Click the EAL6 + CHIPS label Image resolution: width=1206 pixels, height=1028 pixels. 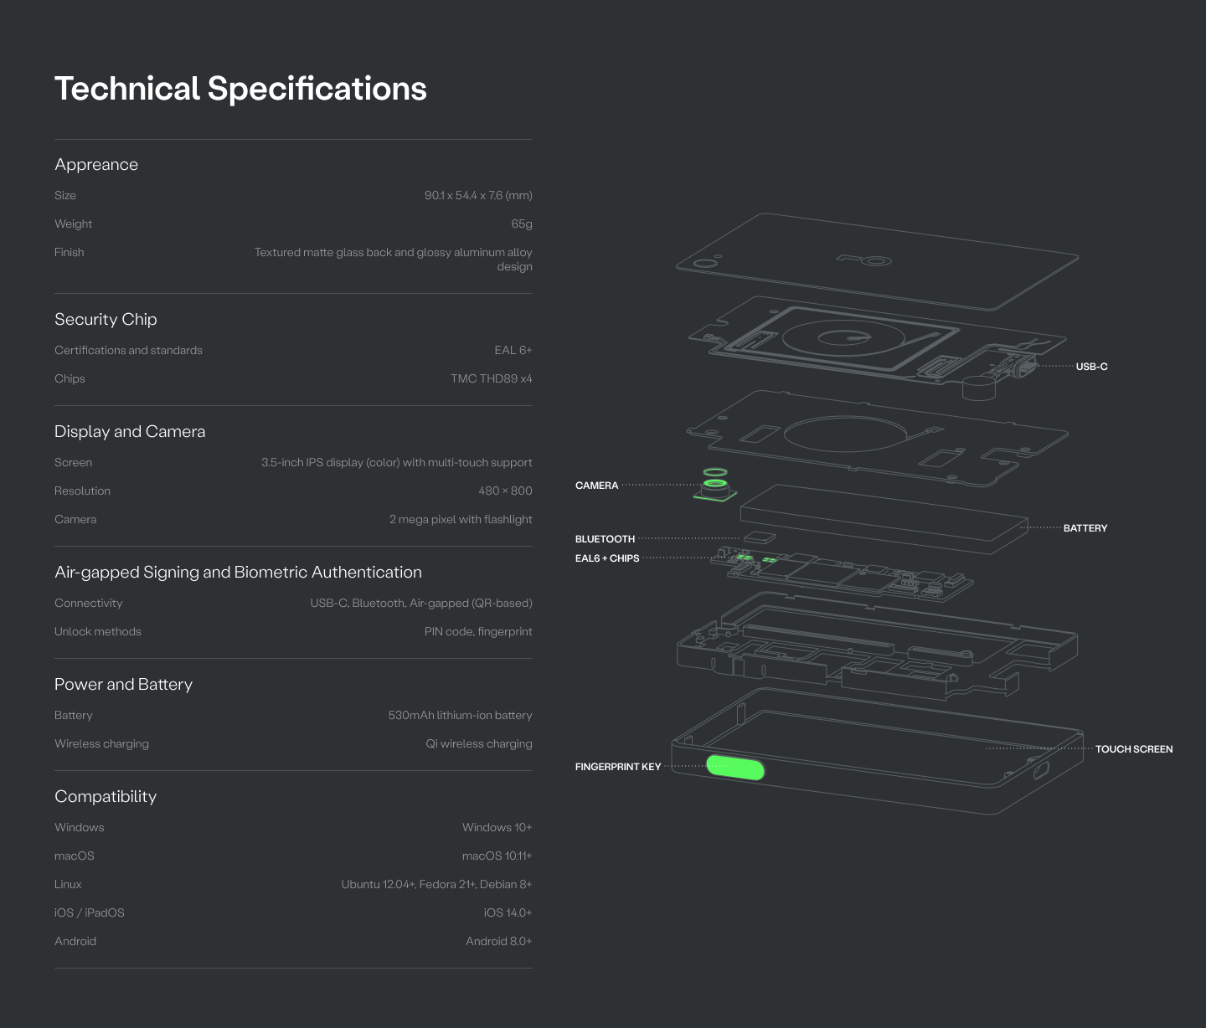(x=607, y=558)
